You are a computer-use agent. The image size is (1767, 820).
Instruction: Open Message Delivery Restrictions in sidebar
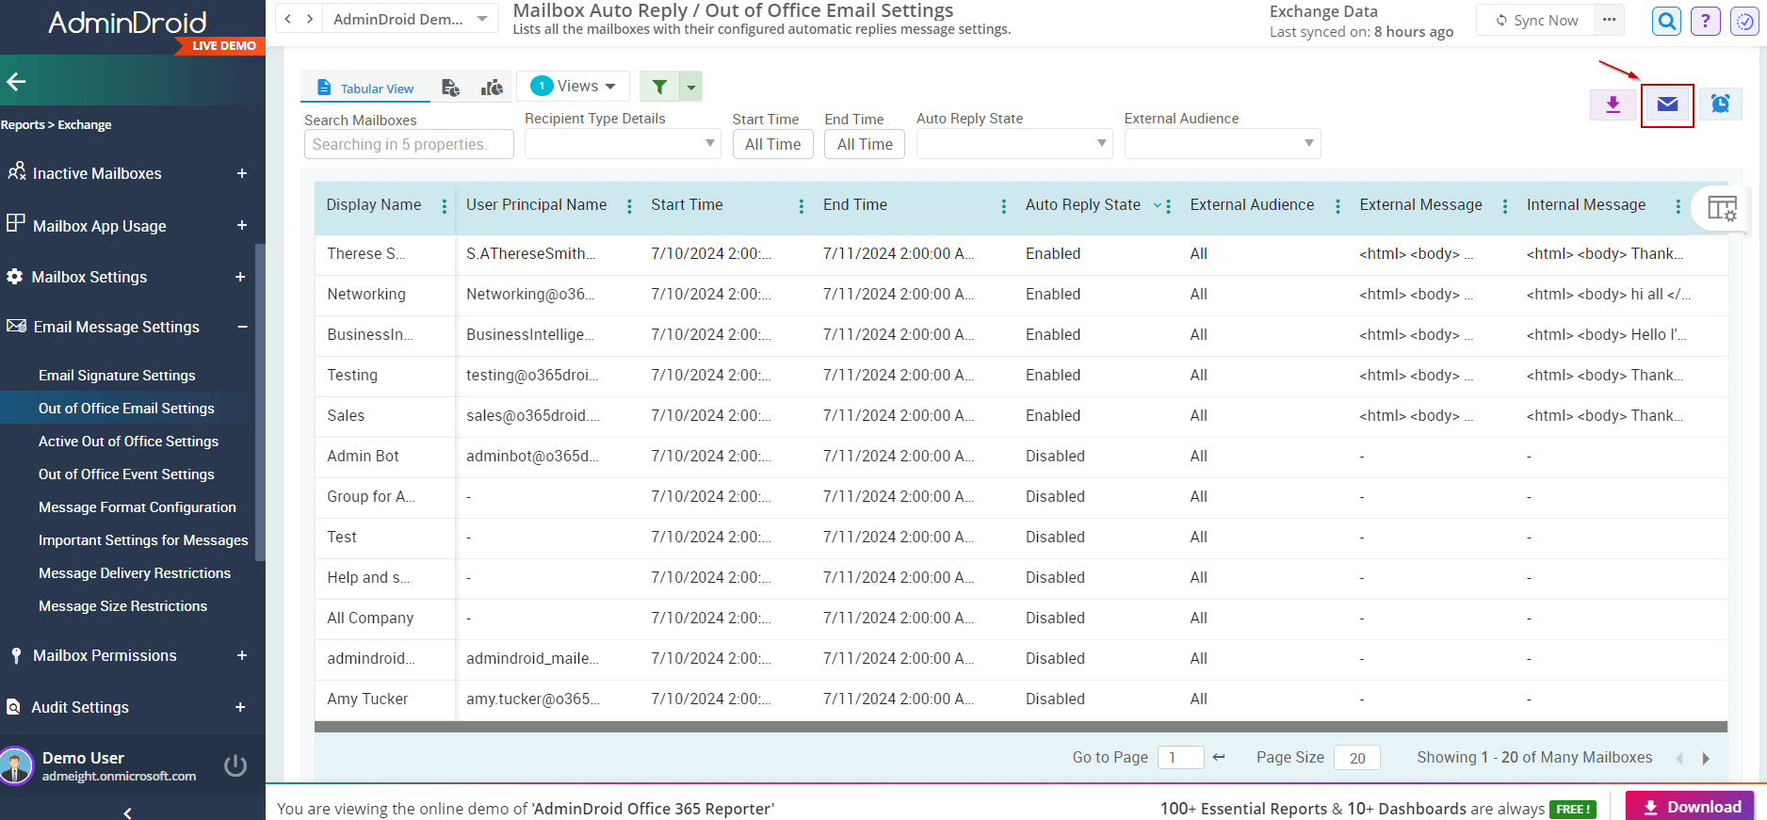point(135,573)
